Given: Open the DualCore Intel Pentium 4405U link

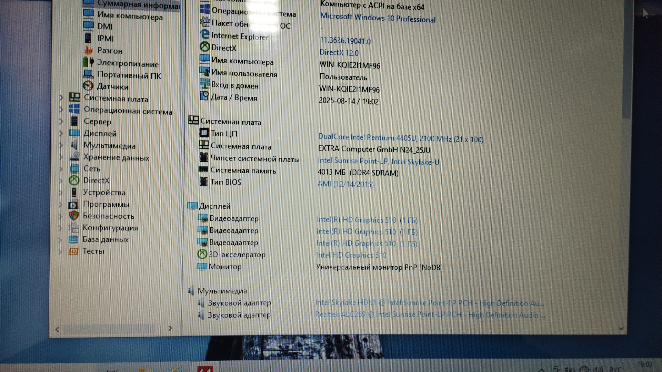Looking at the screenshot, I should [x=400, y=138].
